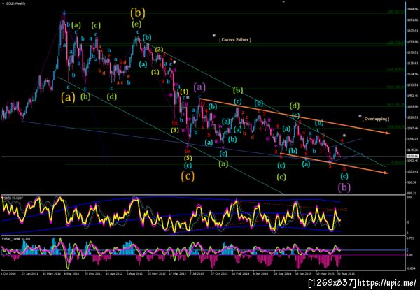This screenshot has height=290, width=420.
Task: Click the 1944.56 price axis label
Action: 412,9
